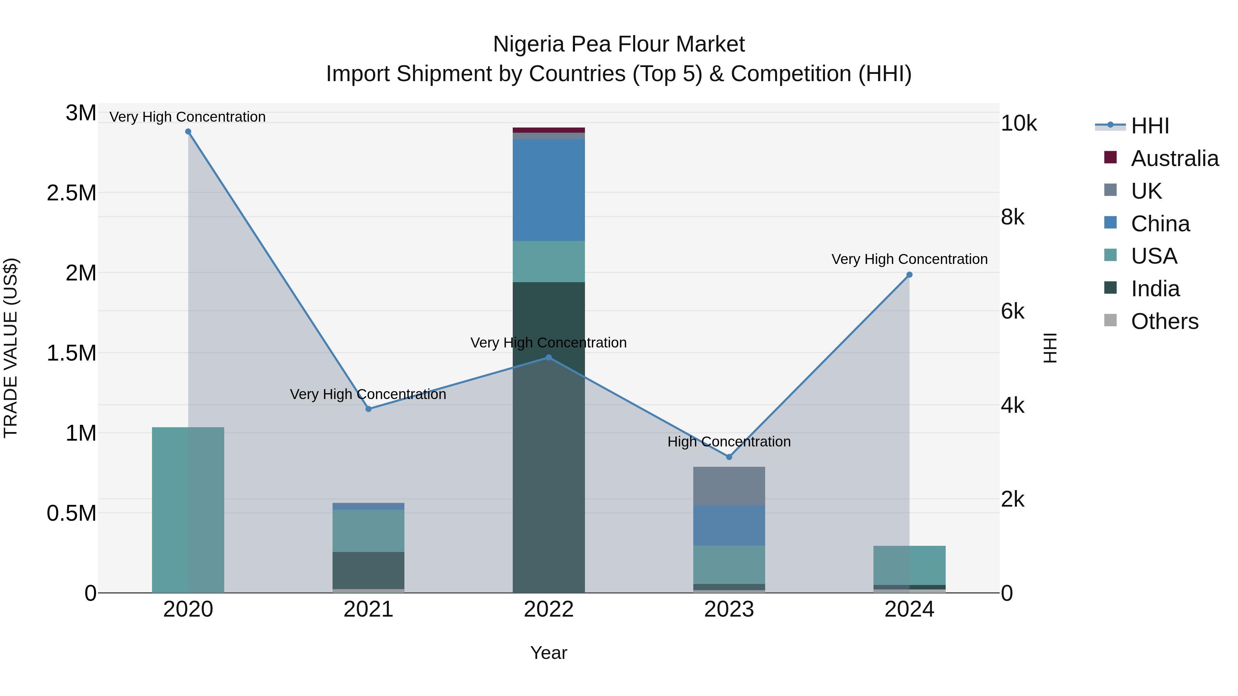The width and height of the screenshot is (1238, 696).
Task: Click the 2024 x-axis label
Action: point(909,609)
